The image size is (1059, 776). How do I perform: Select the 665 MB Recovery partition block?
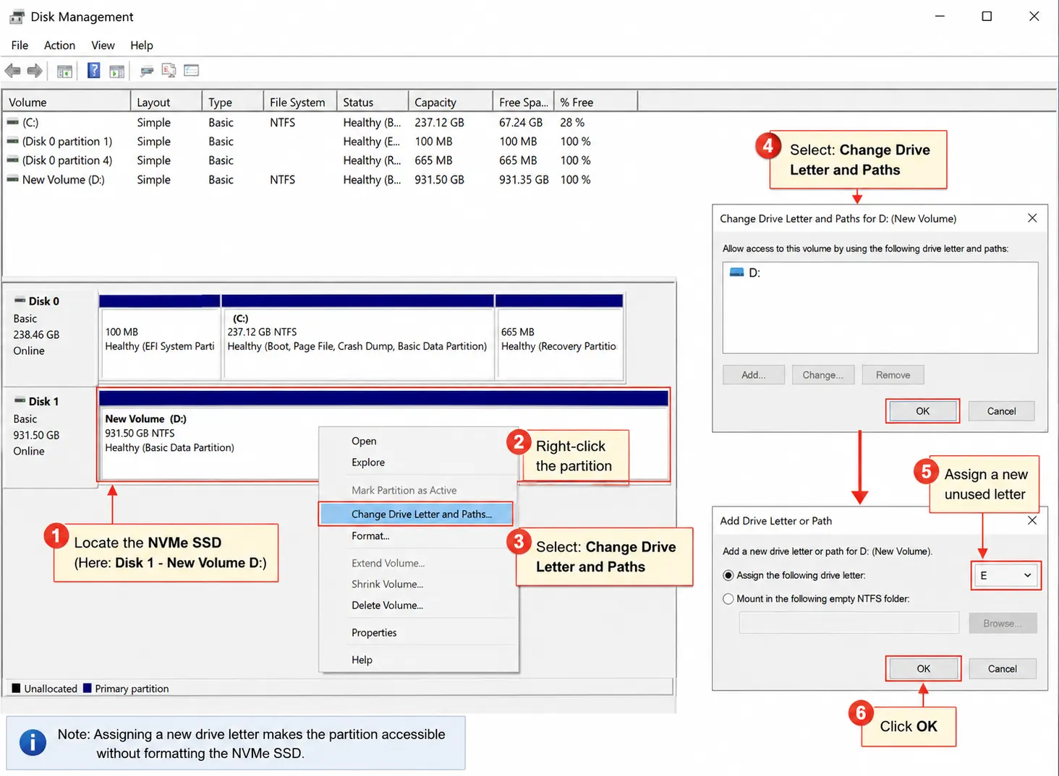tap(559, 337)
